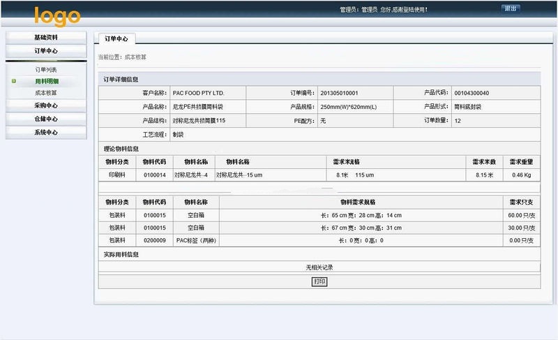Viewport: 558px width, 340px height.
Task: Select the 用料明细 submenu item
Action: click(x=47, y=81)
